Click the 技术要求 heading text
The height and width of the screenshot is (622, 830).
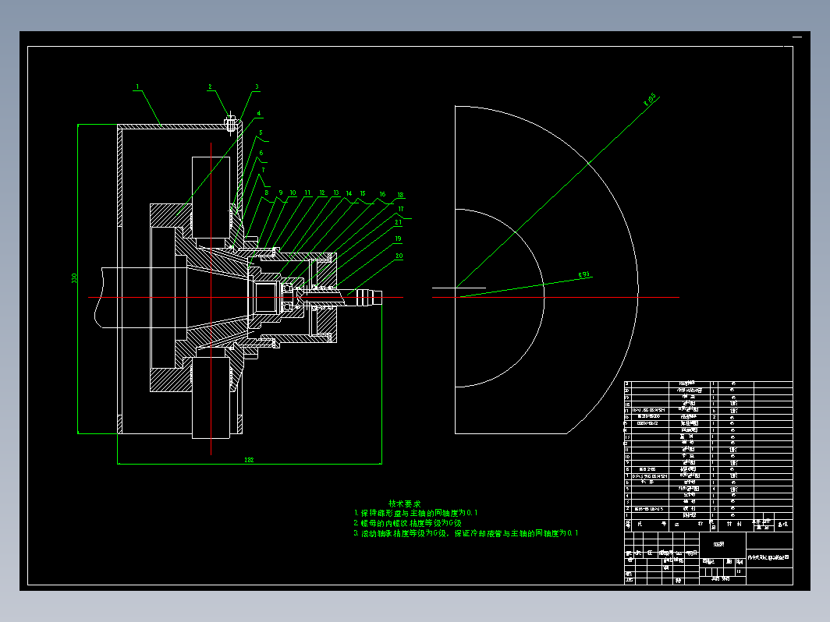click(x=404, y=504)
